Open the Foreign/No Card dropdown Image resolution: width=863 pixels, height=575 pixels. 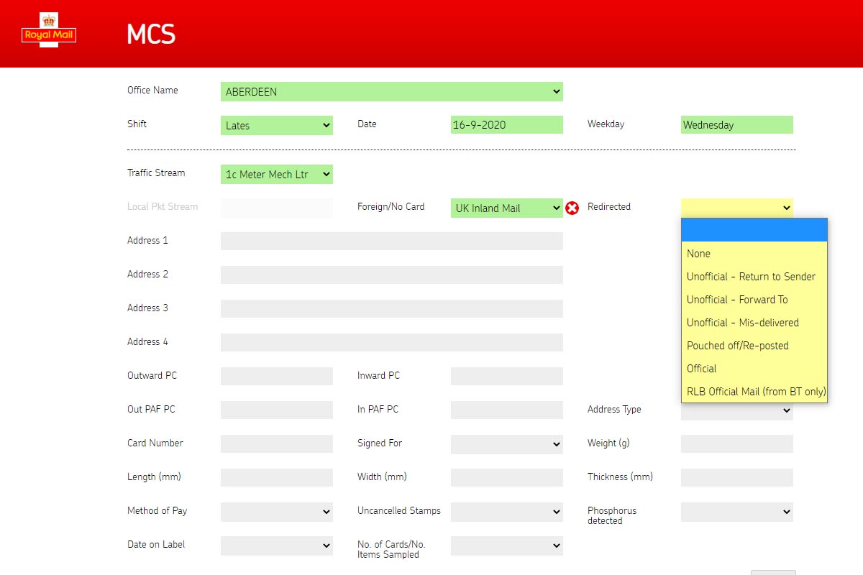pyautogui.click(x=506, y=208)
